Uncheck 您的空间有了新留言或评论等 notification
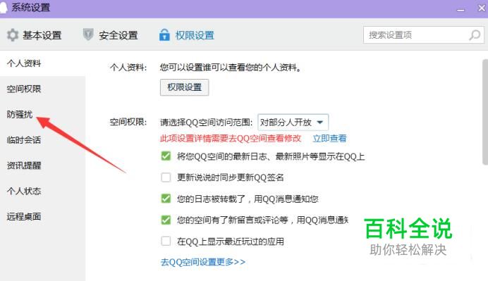The image size is (488, 281). [166, 220]
